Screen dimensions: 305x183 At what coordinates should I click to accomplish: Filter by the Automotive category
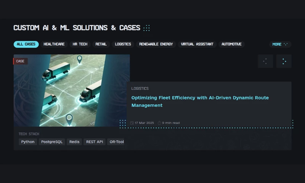(231, 44)
